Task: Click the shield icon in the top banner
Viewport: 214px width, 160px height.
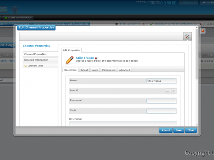Action: click(15, 10)
